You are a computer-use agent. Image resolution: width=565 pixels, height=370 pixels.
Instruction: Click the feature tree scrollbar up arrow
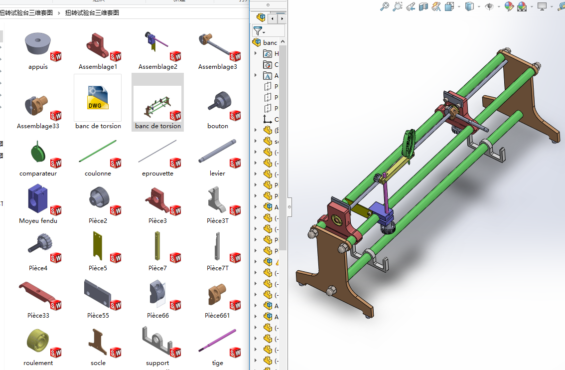pyautogui.click(x=282, y=41)
